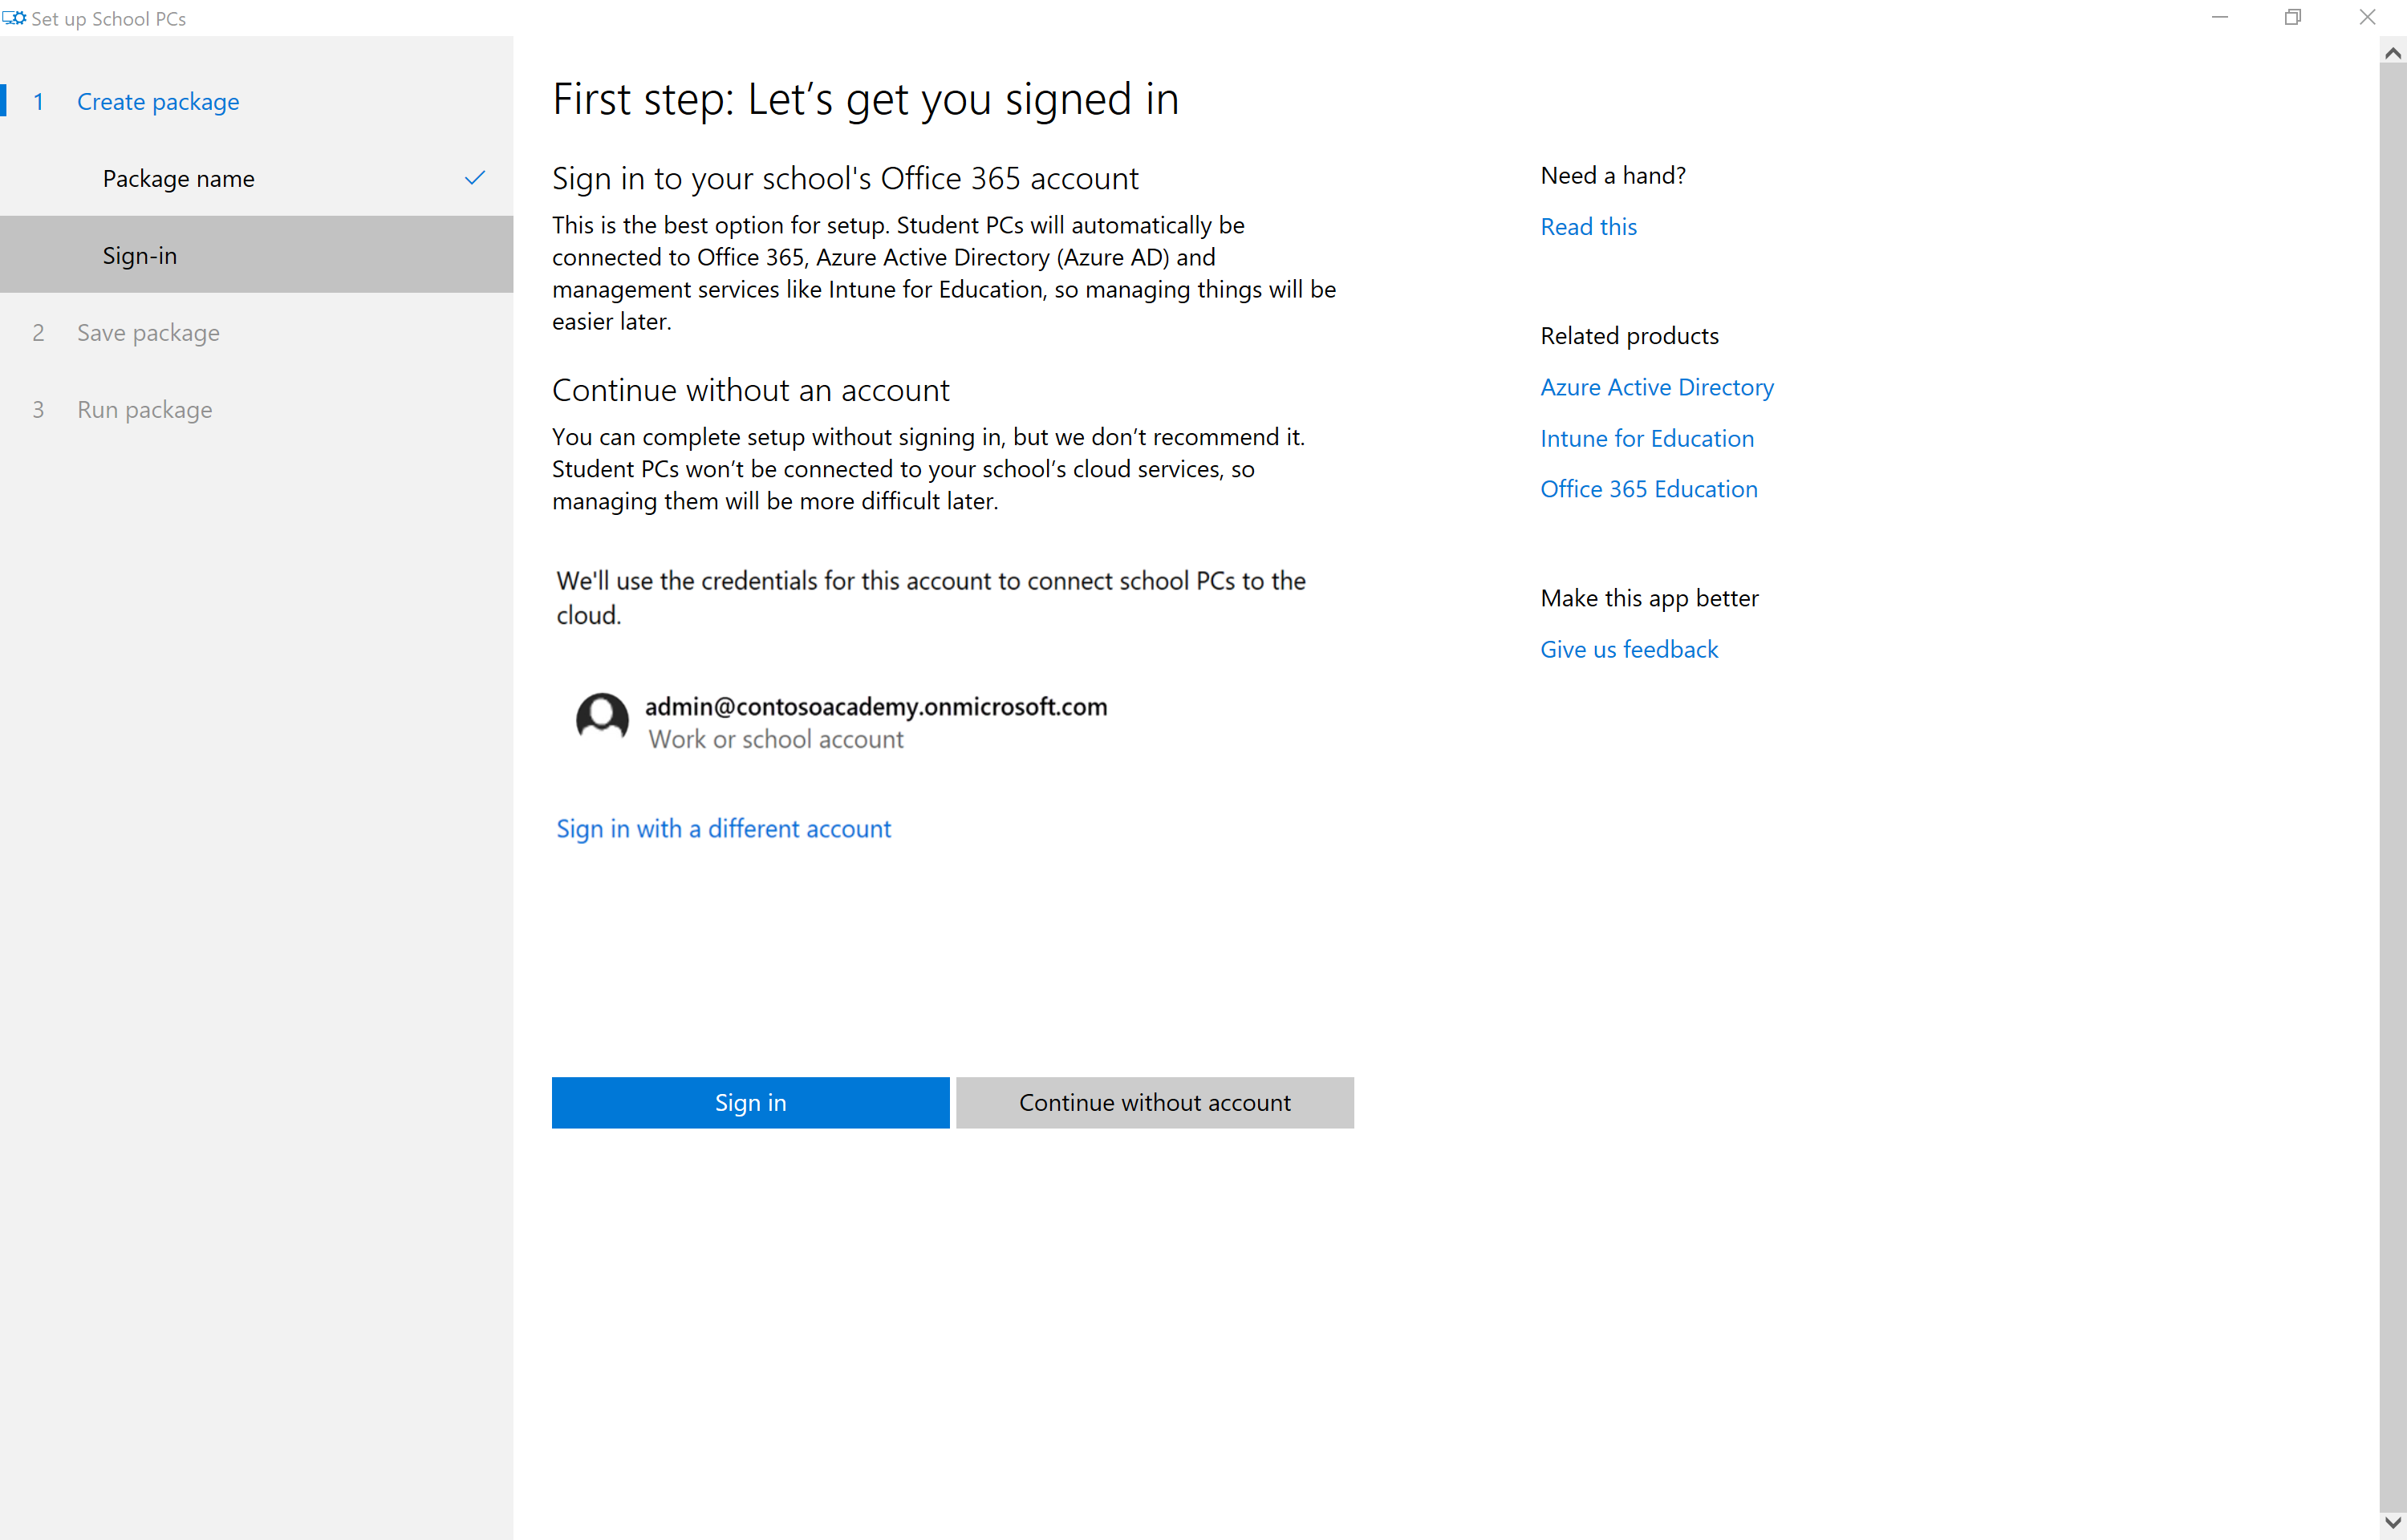Click Sign in with a different account
The height and width of the screenshot is (1540, 2407).
[723, 826]
